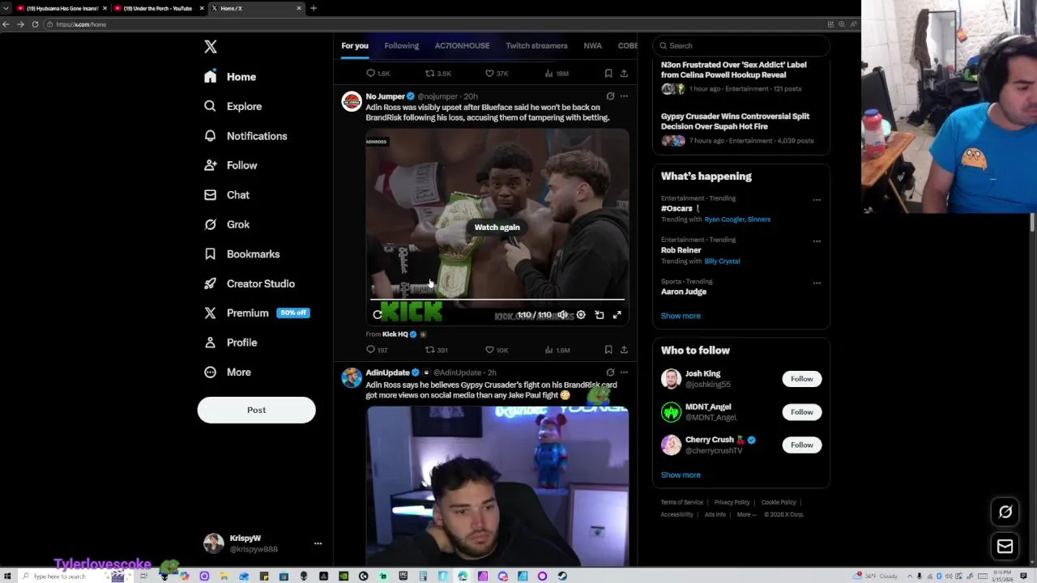Reload the page in the browser

35,24
